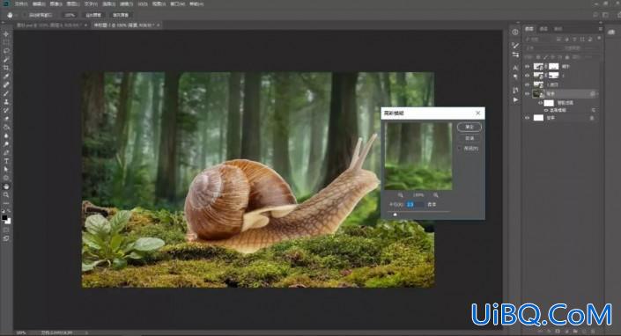Select the History Brush tool
621x336 pixels.
click(6, 110)
